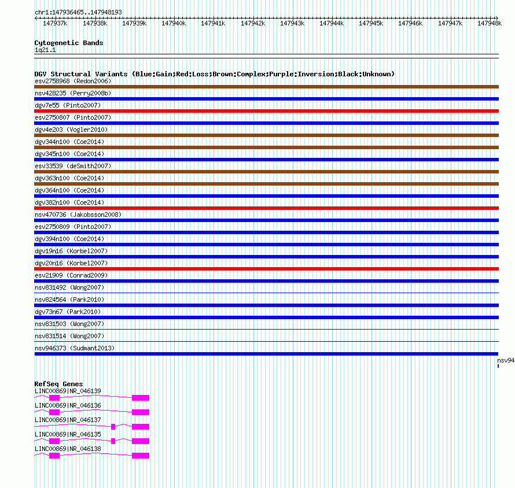Image resolution: width=515 pixels, height=488 pixels.
Task: Click the esv2758968 (Redon2006) variant label
Action: pyautogui.click(x=73, y=81)
